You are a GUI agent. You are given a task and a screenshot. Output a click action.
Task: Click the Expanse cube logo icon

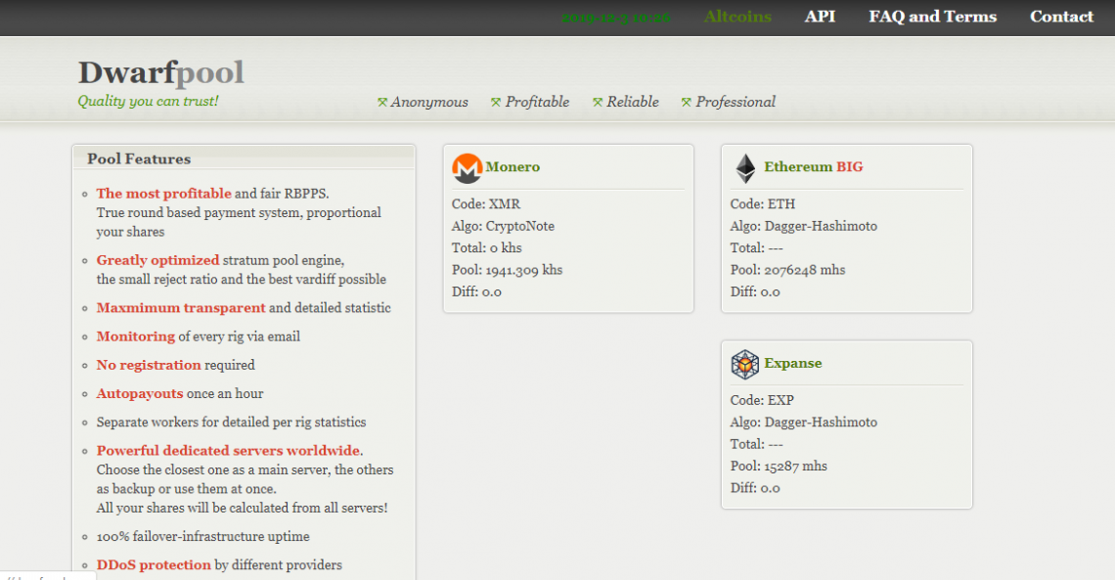[x=745, y=365]
